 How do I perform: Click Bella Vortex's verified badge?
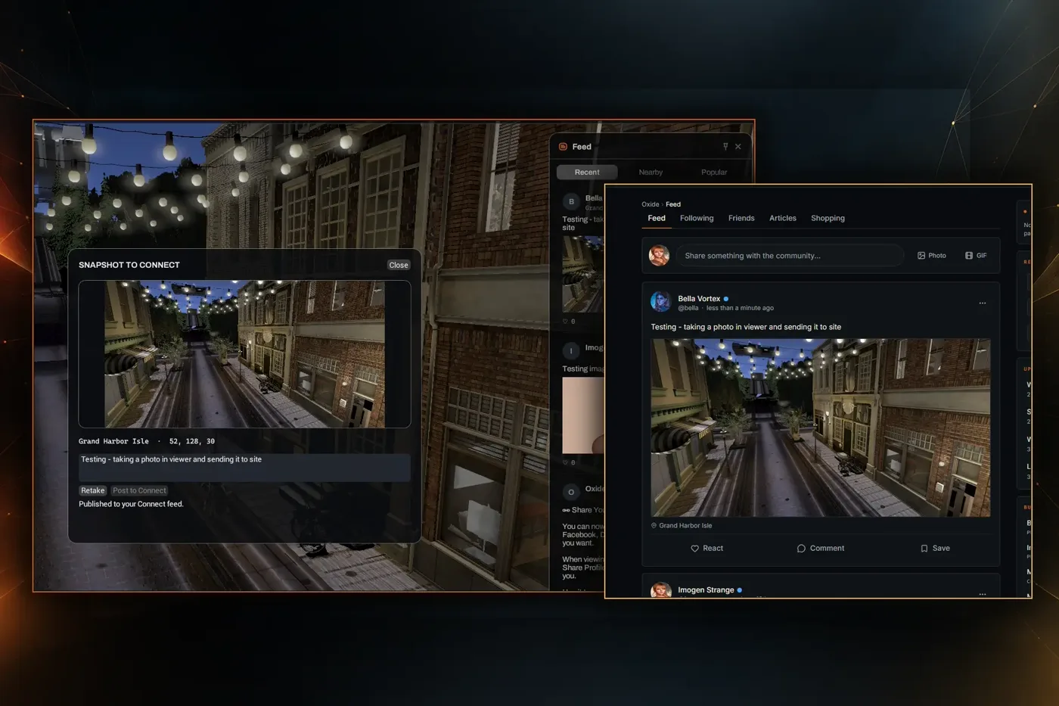tap(726, 299)
